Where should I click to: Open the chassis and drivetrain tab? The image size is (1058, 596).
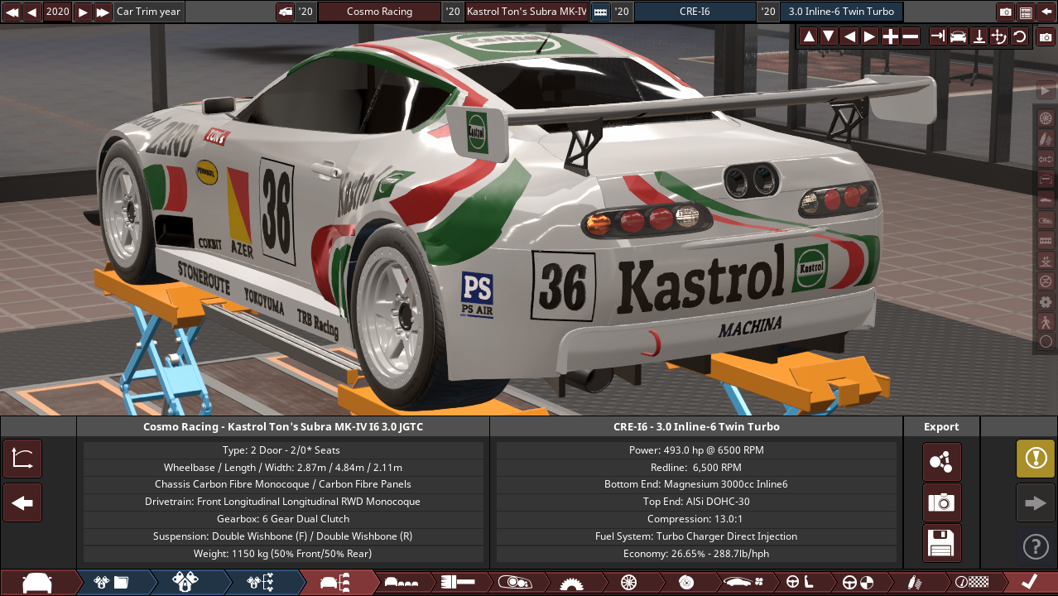click(457, 582)
